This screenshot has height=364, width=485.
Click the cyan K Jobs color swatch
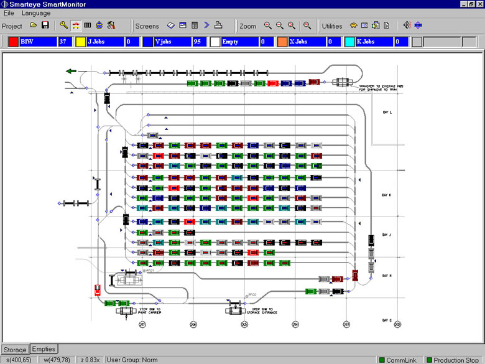coord(350,42)
